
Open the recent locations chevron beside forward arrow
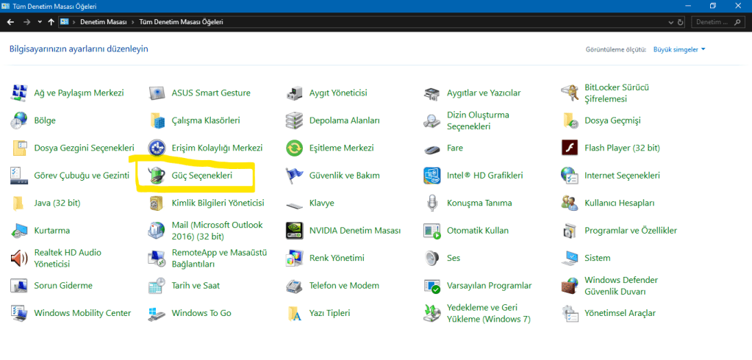[39, 22]
